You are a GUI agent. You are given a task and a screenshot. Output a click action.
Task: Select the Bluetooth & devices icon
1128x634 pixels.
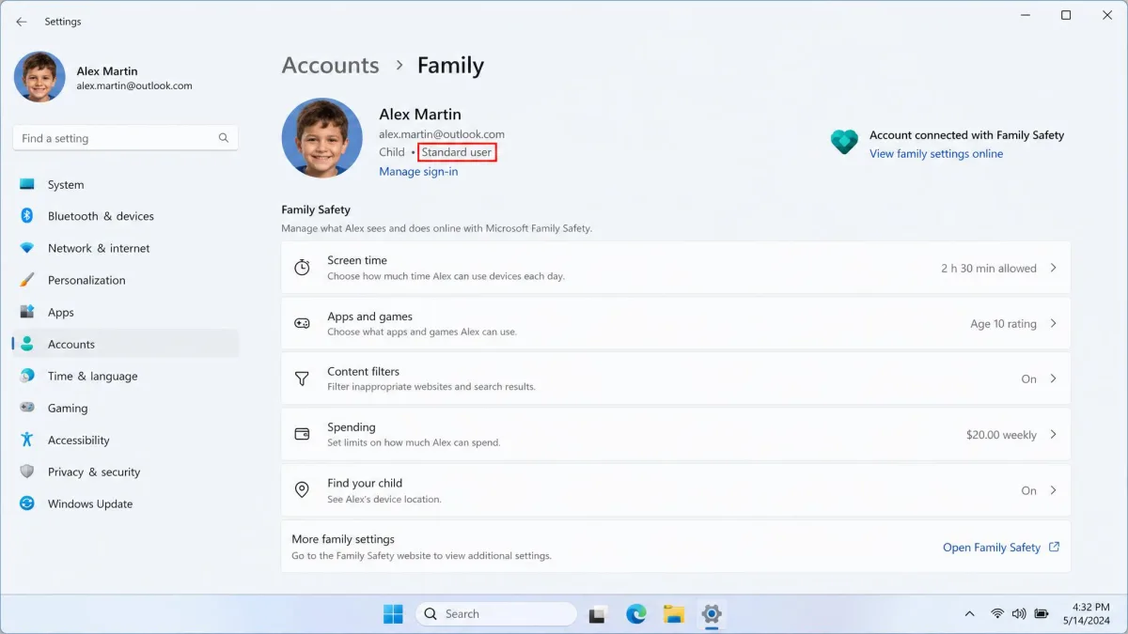tap(27, 216)
